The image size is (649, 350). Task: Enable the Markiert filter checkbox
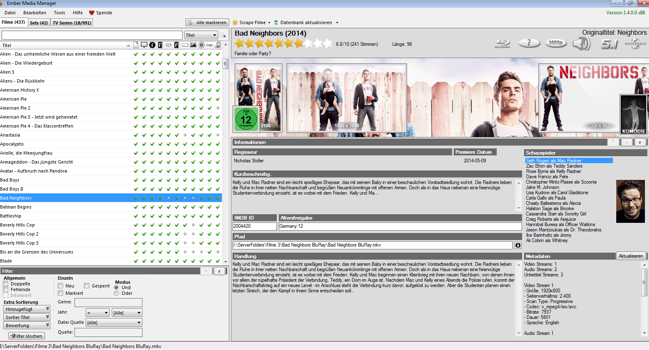pyautogui.click(x=61, y=293)
